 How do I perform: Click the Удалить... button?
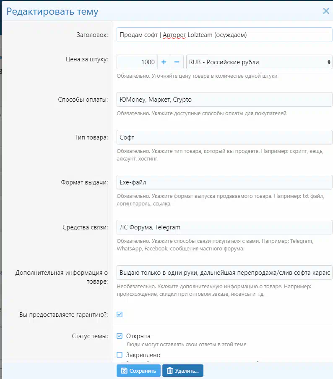pyautogui.click(x=182, y=371)
